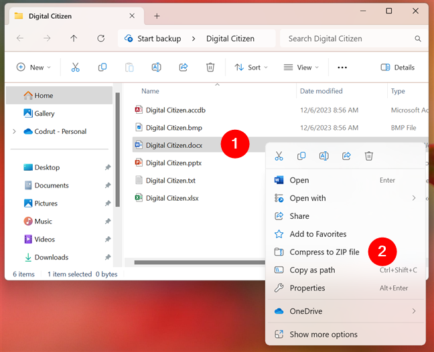Go back with the left arrow
Screen dimensions: 434x352
tap(20, 38)
